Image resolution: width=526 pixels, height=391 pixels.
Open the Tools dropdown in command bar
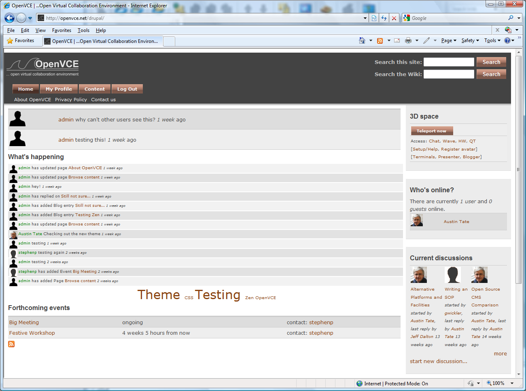[492, 40]
